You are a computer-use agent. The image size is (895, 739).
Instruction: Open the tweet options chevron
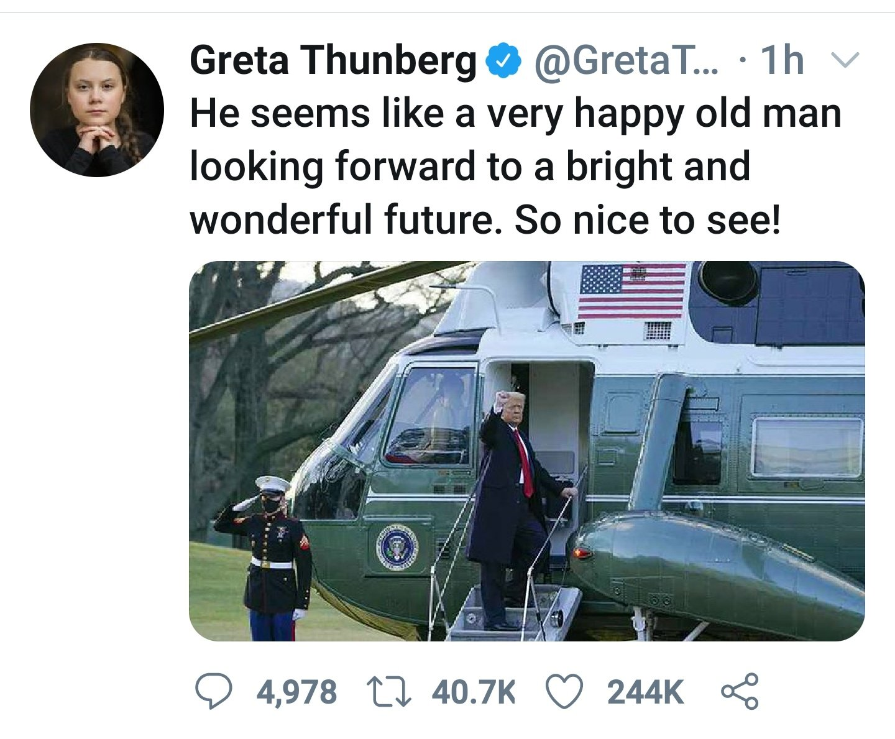click(x=845, y=60)
